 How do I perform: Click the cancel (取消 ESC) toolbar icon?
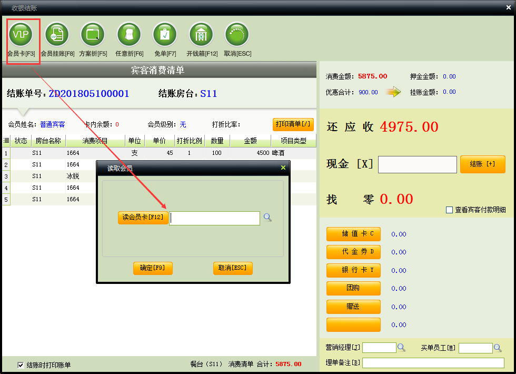[x=237, y=35]
